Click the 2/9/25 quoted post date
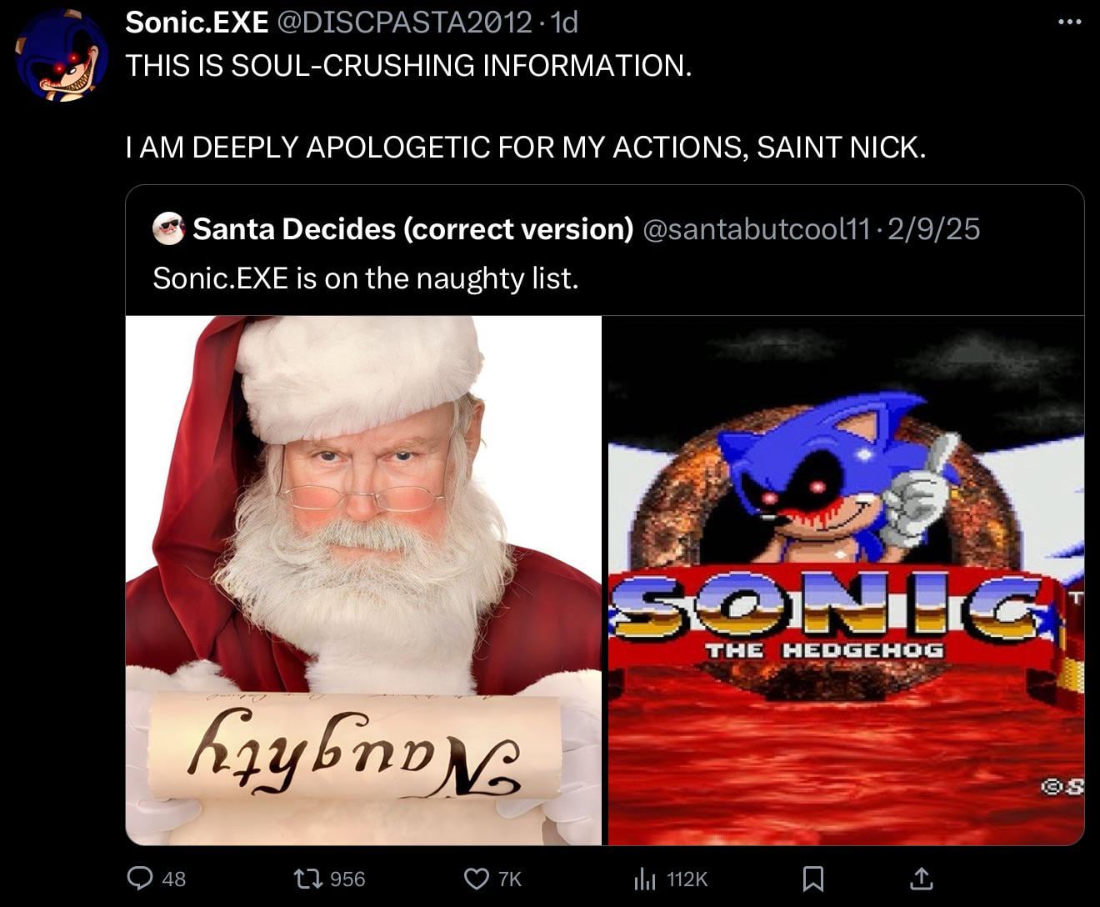 [934, 228]
